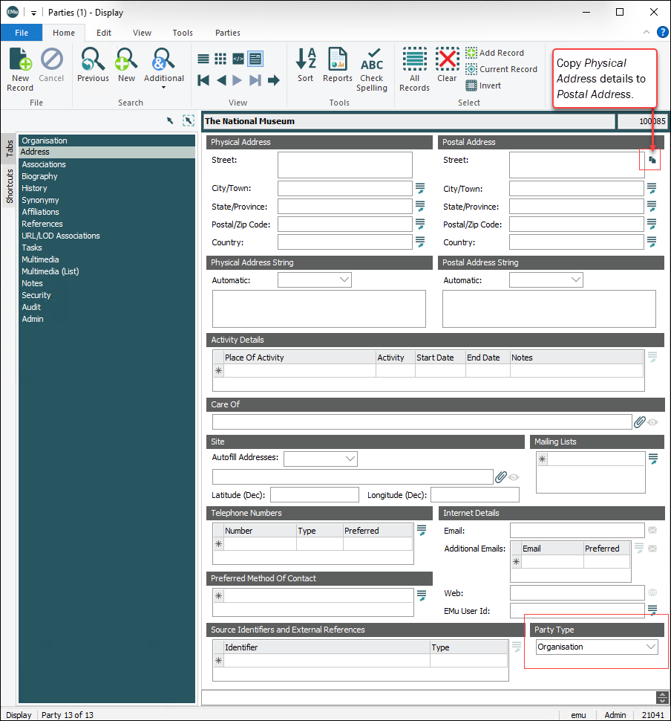671x721 pixels.
Task: Switch to the Edit ribbon tab
Action: click(x=104, y=33)
